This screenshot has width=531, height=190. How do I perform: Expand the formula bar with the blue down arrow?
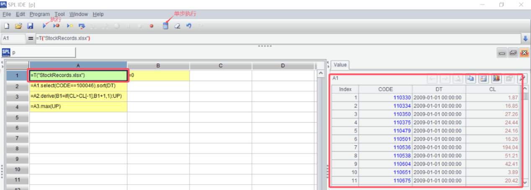526,38
